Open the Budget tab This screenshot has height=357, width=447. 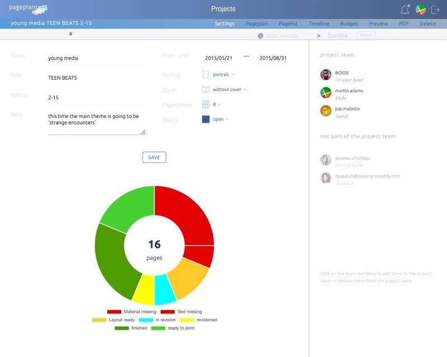click(349, 23)
